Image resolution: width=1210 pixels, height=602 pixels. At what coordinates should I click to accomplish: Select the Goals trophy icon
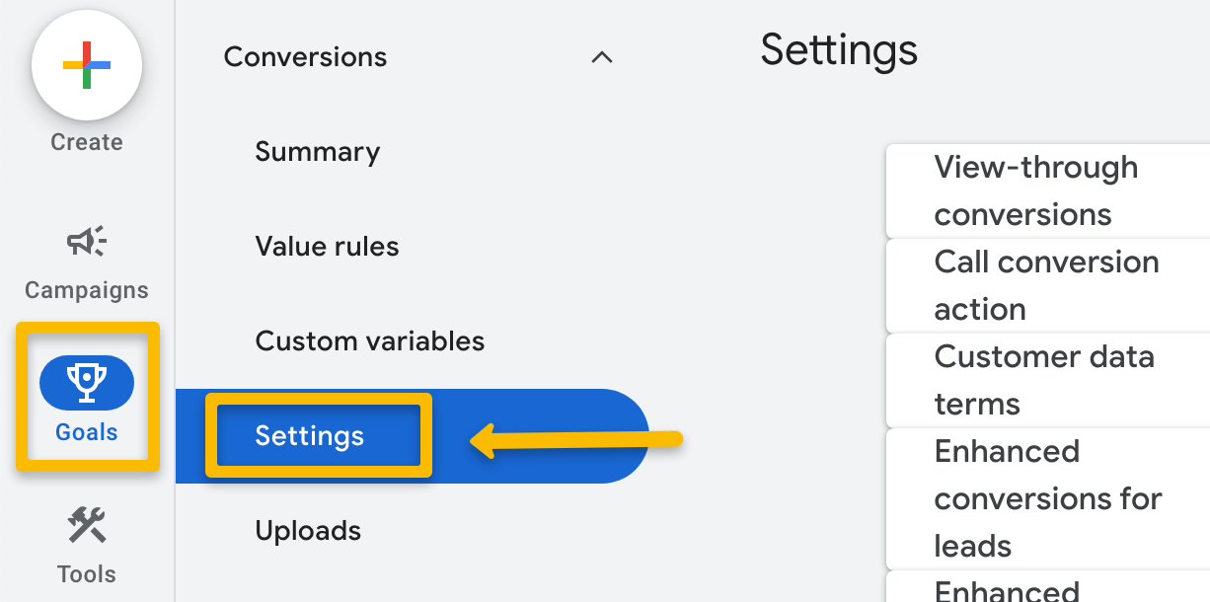(87, 382)
